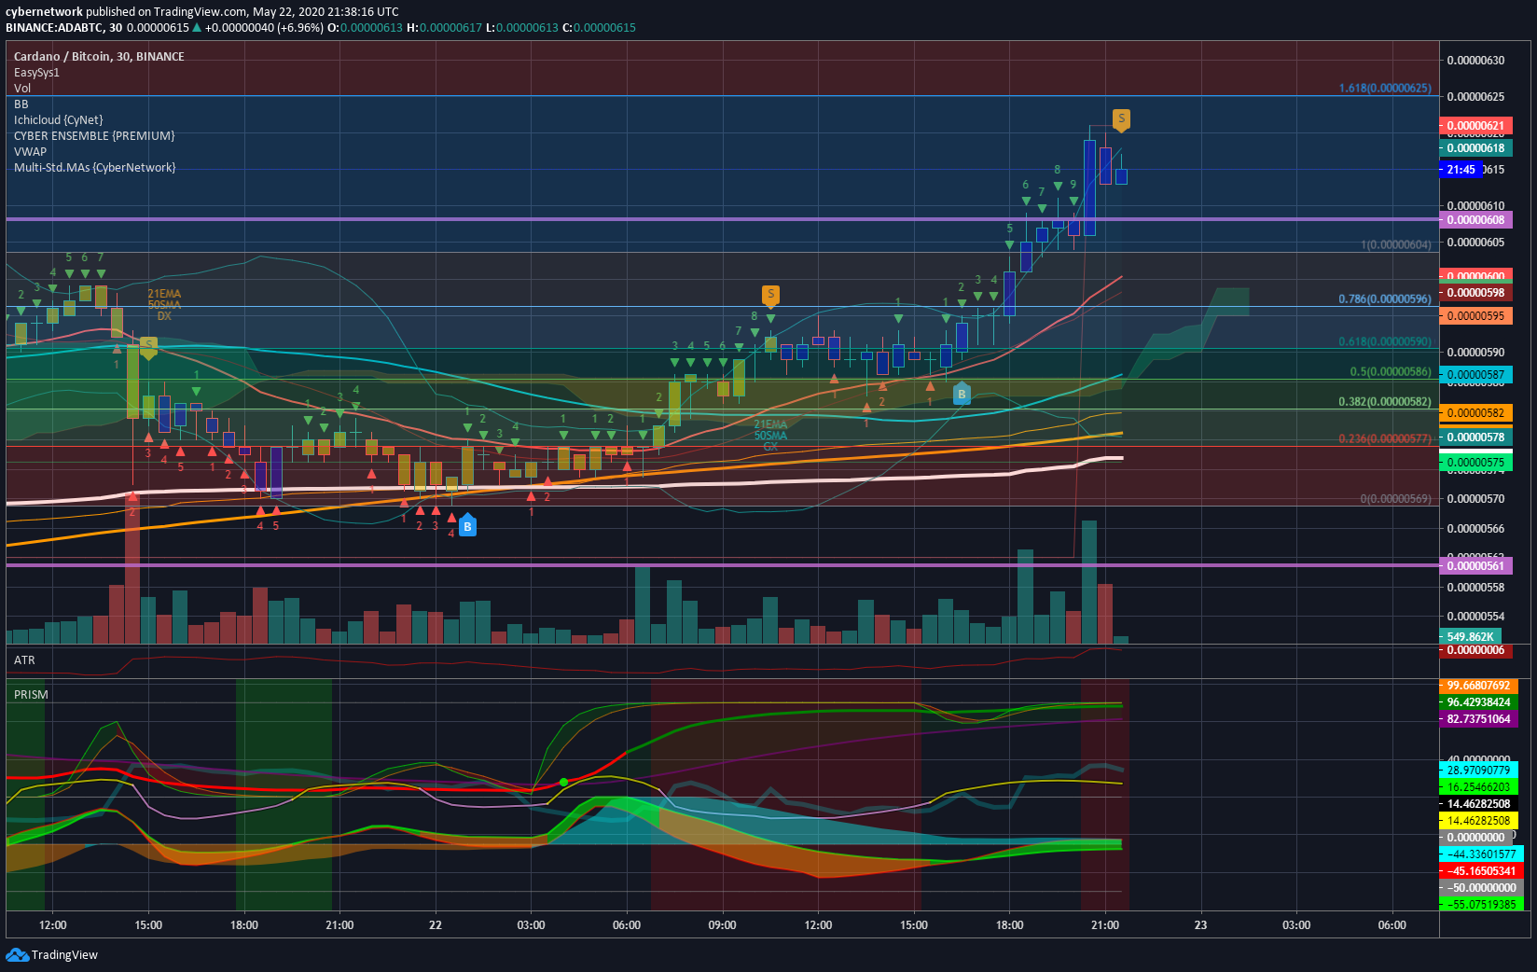Click the ATR pane label
Screen dimensions: 1537x972
[x=24, y=660]
